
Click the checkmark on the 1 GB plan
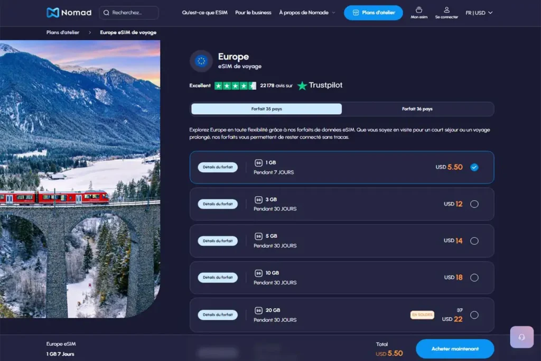[474, 167]
